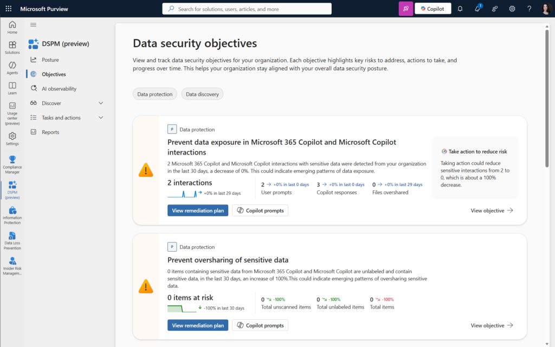The image size is (555, 347).
Task: Click View objective for oversharing card
Action: 492,325
